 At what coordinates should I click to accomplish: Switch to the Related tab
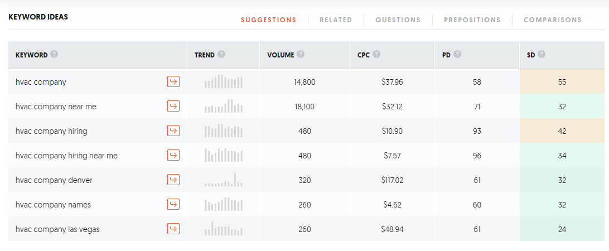tap(336, 20)
